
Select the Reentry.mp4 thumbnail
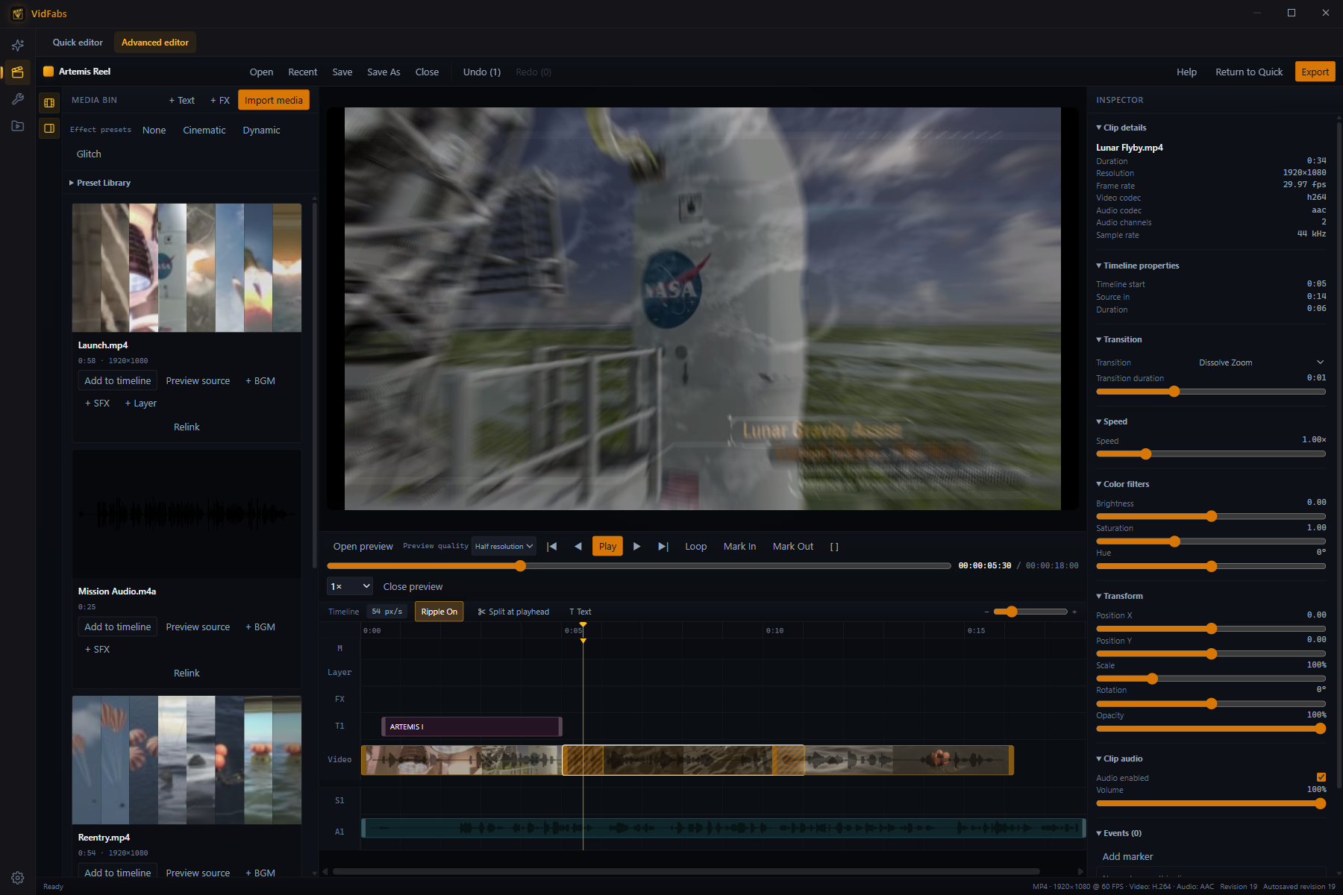(x=187, y=760)
